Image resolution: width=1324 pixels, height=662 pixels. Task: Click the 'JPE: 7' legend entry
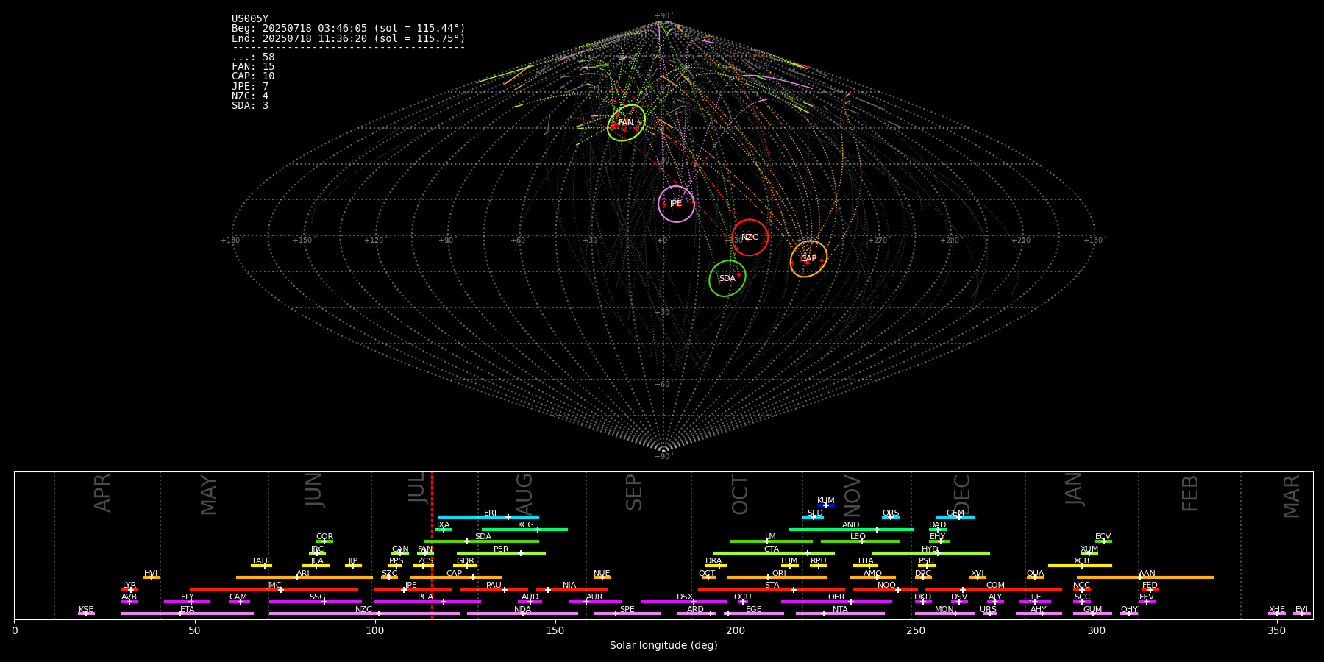point(250,86)
